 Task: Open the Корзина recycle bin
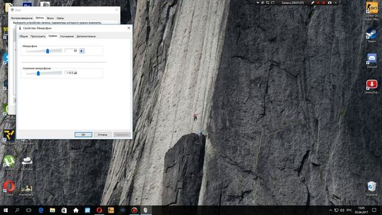tap(371, 189)
